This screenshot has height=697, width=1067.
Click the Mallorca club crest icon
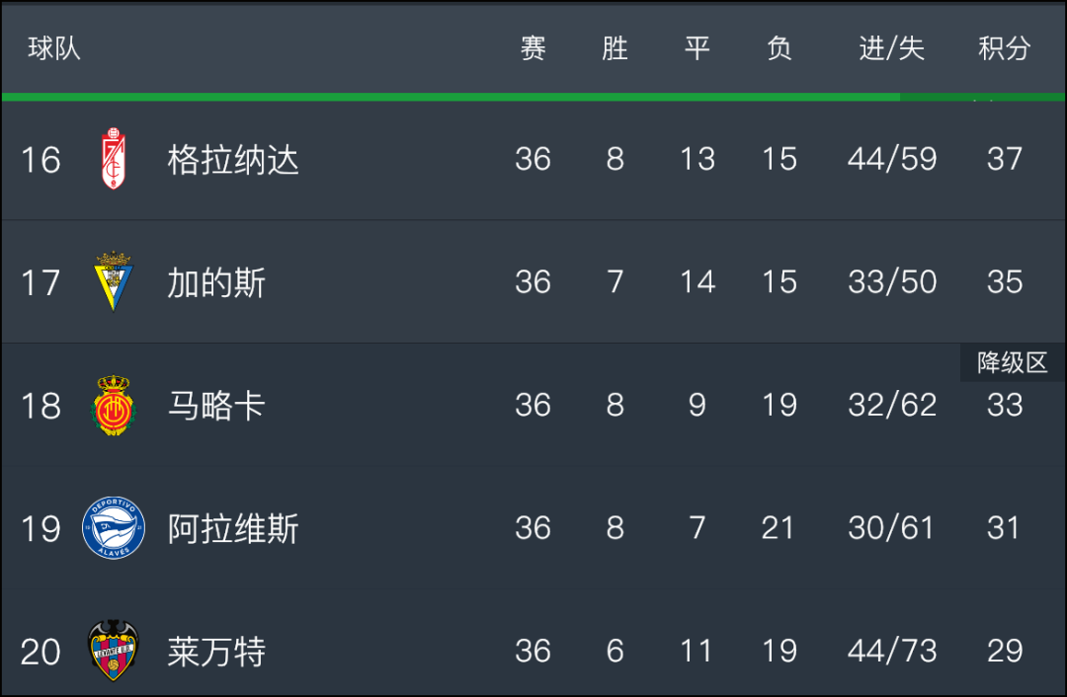(113, 405)
